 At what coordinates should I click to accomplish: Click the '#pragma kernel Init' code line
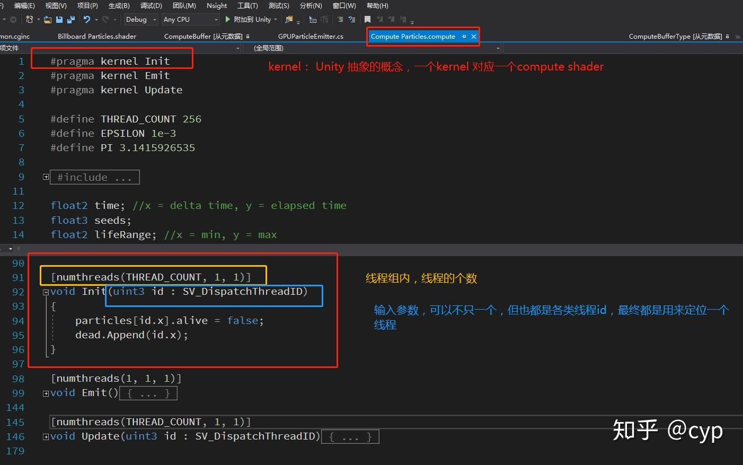point(110,62)
